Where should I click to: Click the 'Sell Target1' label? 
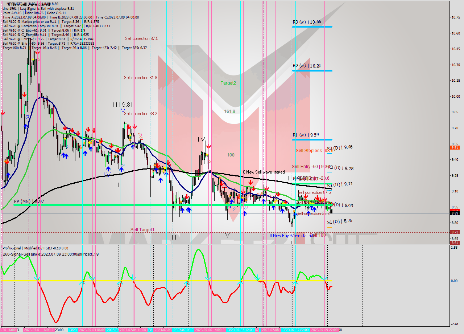click(142, 230)
